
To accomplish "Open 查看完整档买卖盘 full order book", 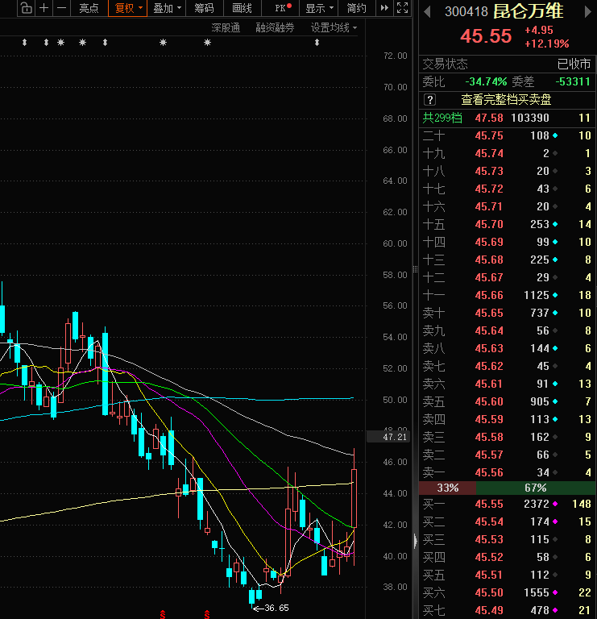I will (506, 100).
